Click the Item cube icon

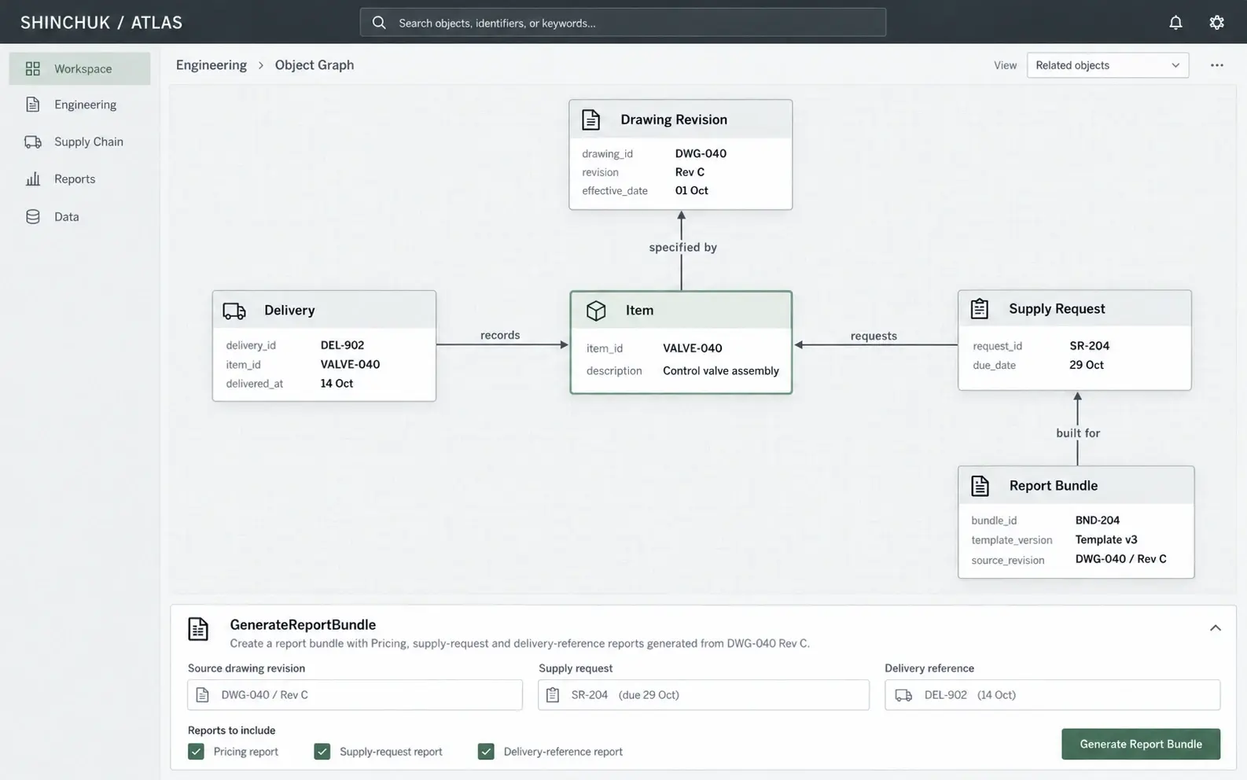point(596,311)
